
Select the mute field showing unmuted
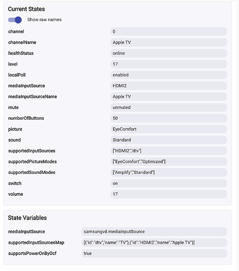tap(169, 107)
